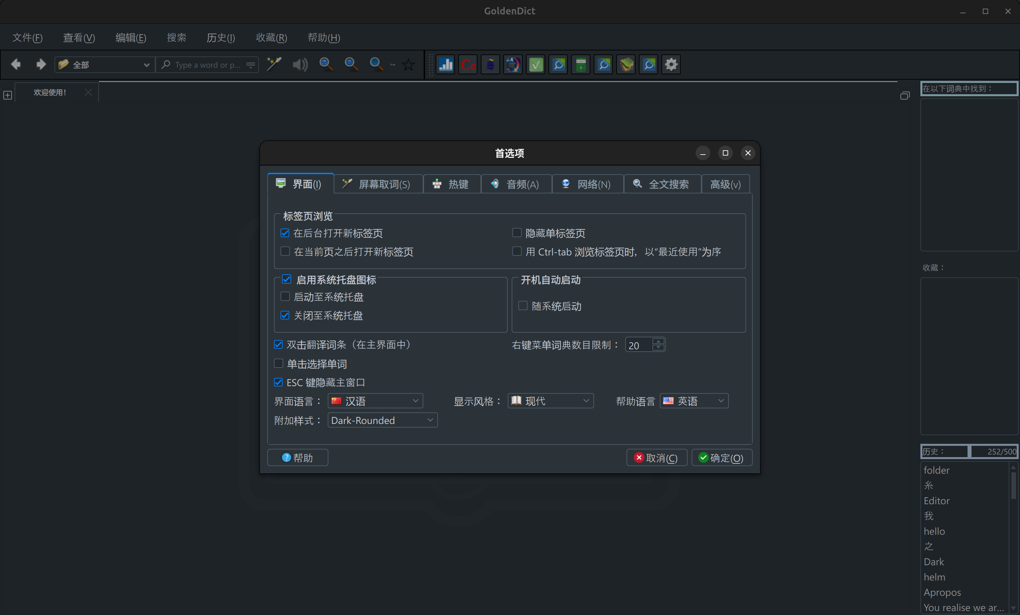Click the back navigation arrow

click(x=16, y=65)
